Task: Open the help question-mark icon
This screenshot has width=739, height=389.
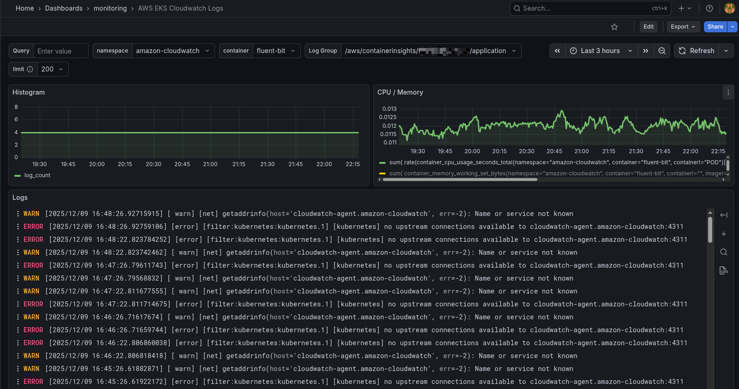Action: pos(709,8)
